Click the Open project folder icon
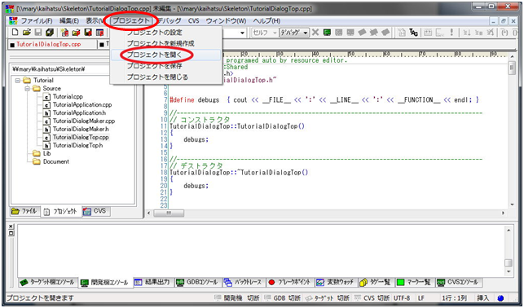Screen dimensions: 524x308 click(x=76, y=32)
